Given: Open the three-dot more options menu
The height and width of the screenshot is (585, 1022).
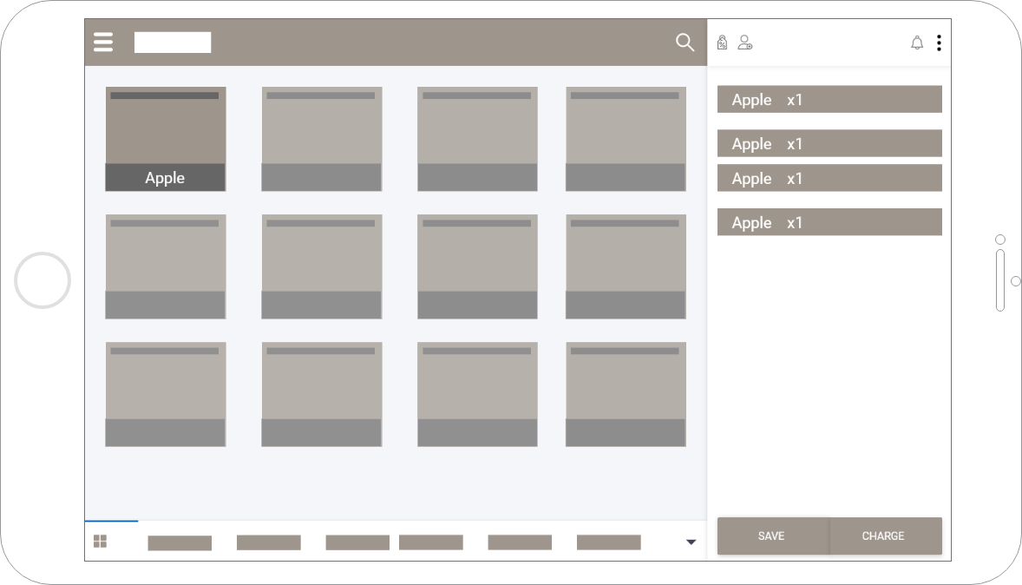Looking at the screenshot, I should [x=939, y=43].
